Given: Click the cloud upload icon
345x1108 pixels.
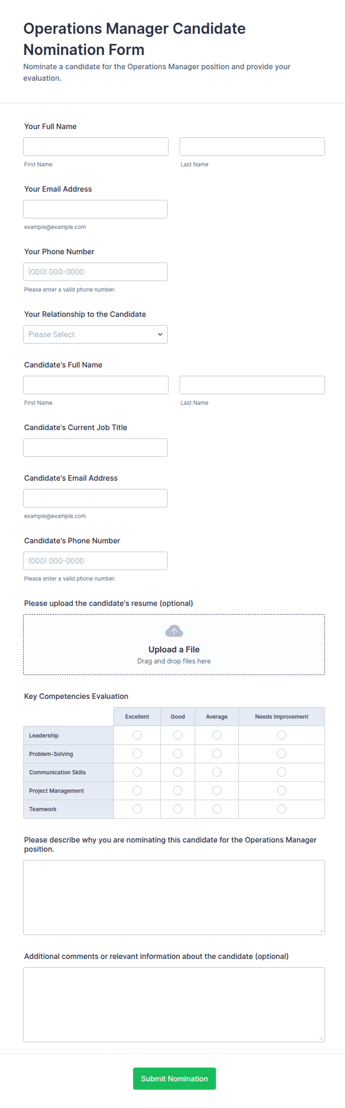Looking at the screenshot, I should [x=174, y=631].
